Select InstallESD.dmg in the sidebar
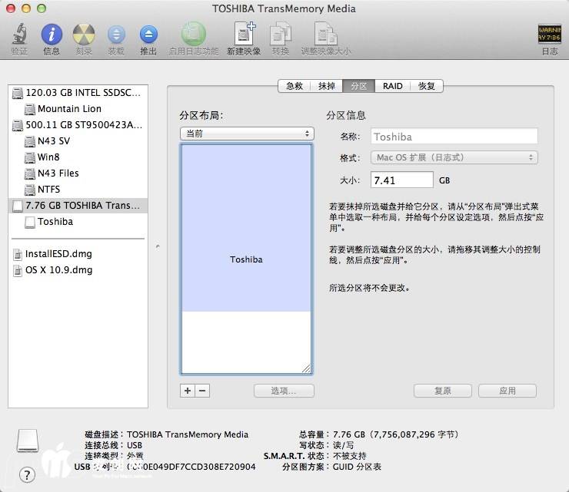This screenshot has width=569, height=492. coord(58,254)
